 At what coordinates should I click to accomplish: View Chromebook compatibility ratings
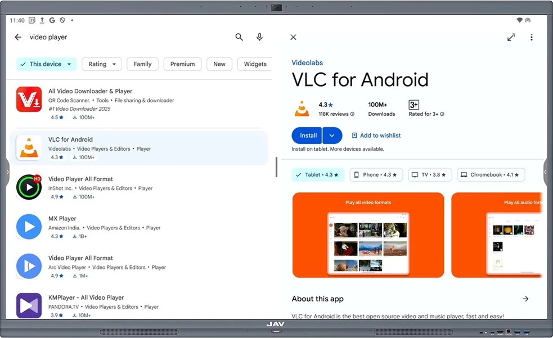coord(491,174)
